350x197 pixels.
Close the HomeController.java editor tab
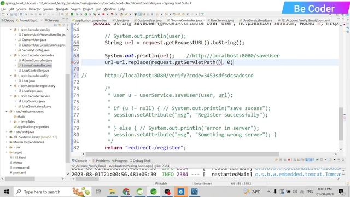pyautogui.click(x=204, y=20)
